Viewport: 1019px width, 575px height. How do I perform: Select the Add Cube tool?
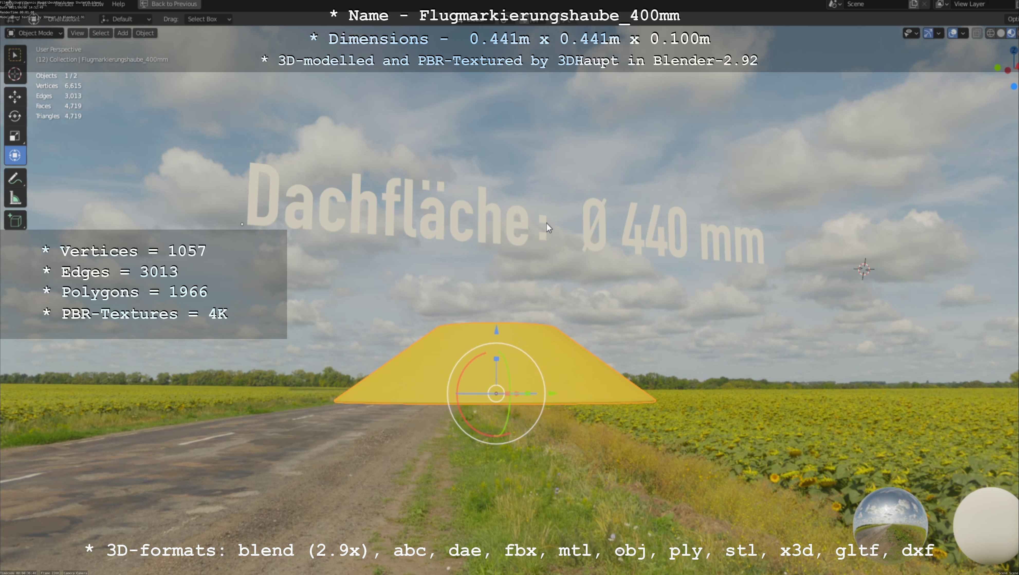(15, 221)
